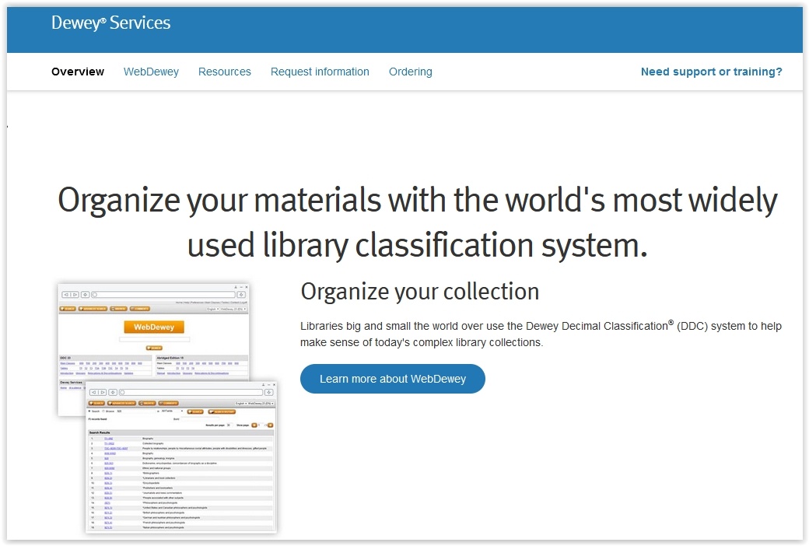Click the orange WebDewey logo in the screenshot

click(154, 327)
